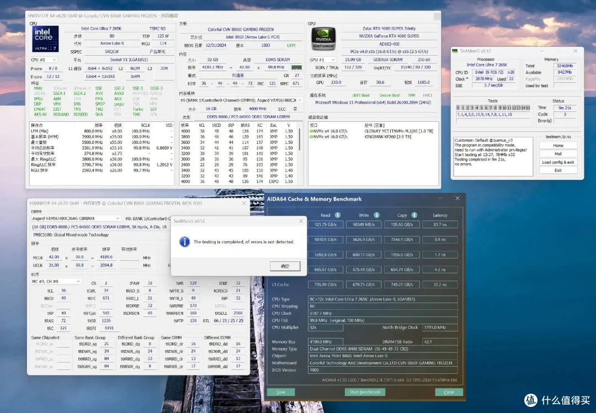
Task: Click the Home button in TestMem5
Action: coord(558,146)
